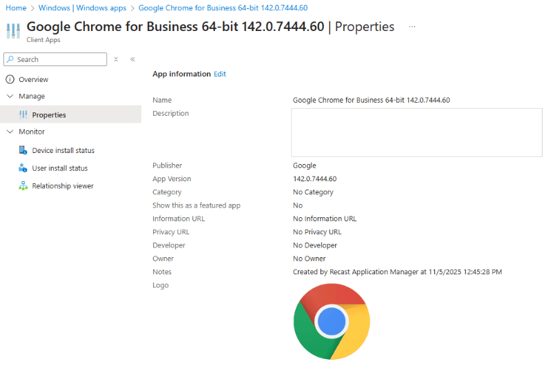This screenshot has width=555, height=377.
Task: Click the Properties icon in sidebar
Action: (x=23, y=114)
